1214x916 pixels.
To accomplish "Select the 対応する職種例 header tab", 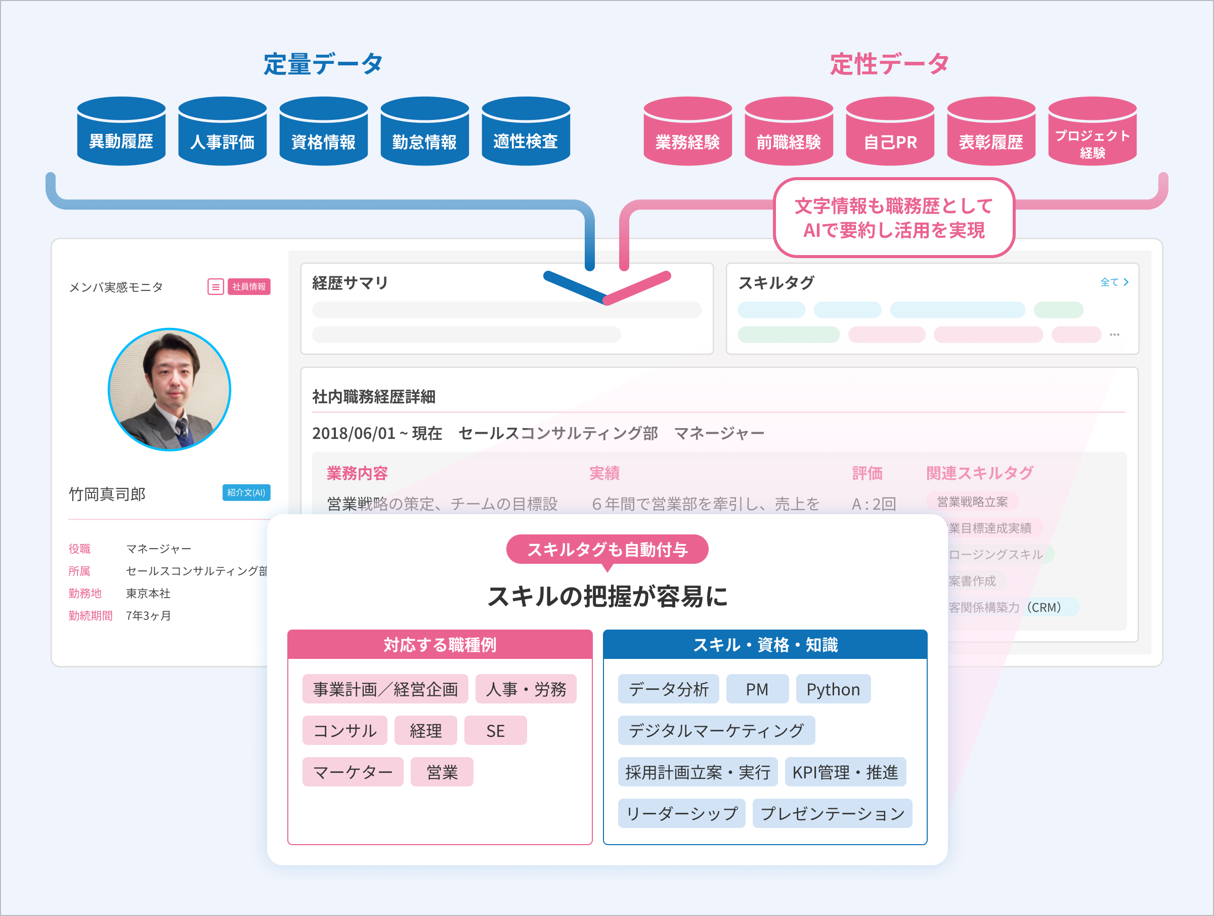I will pyautogui.click(x=440, y=644).
